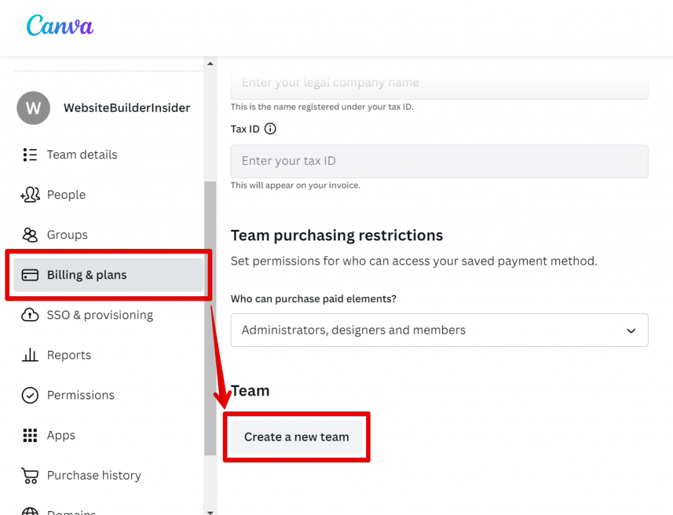Click the Billing & plans card icon
This screenshot has width=673, height=515.
click(x=30, y=275)
